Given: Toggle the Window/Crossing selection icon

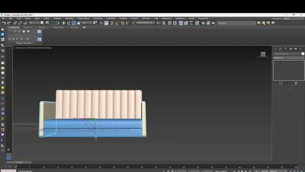Looking at the screenshot, I should pos(58,23).
